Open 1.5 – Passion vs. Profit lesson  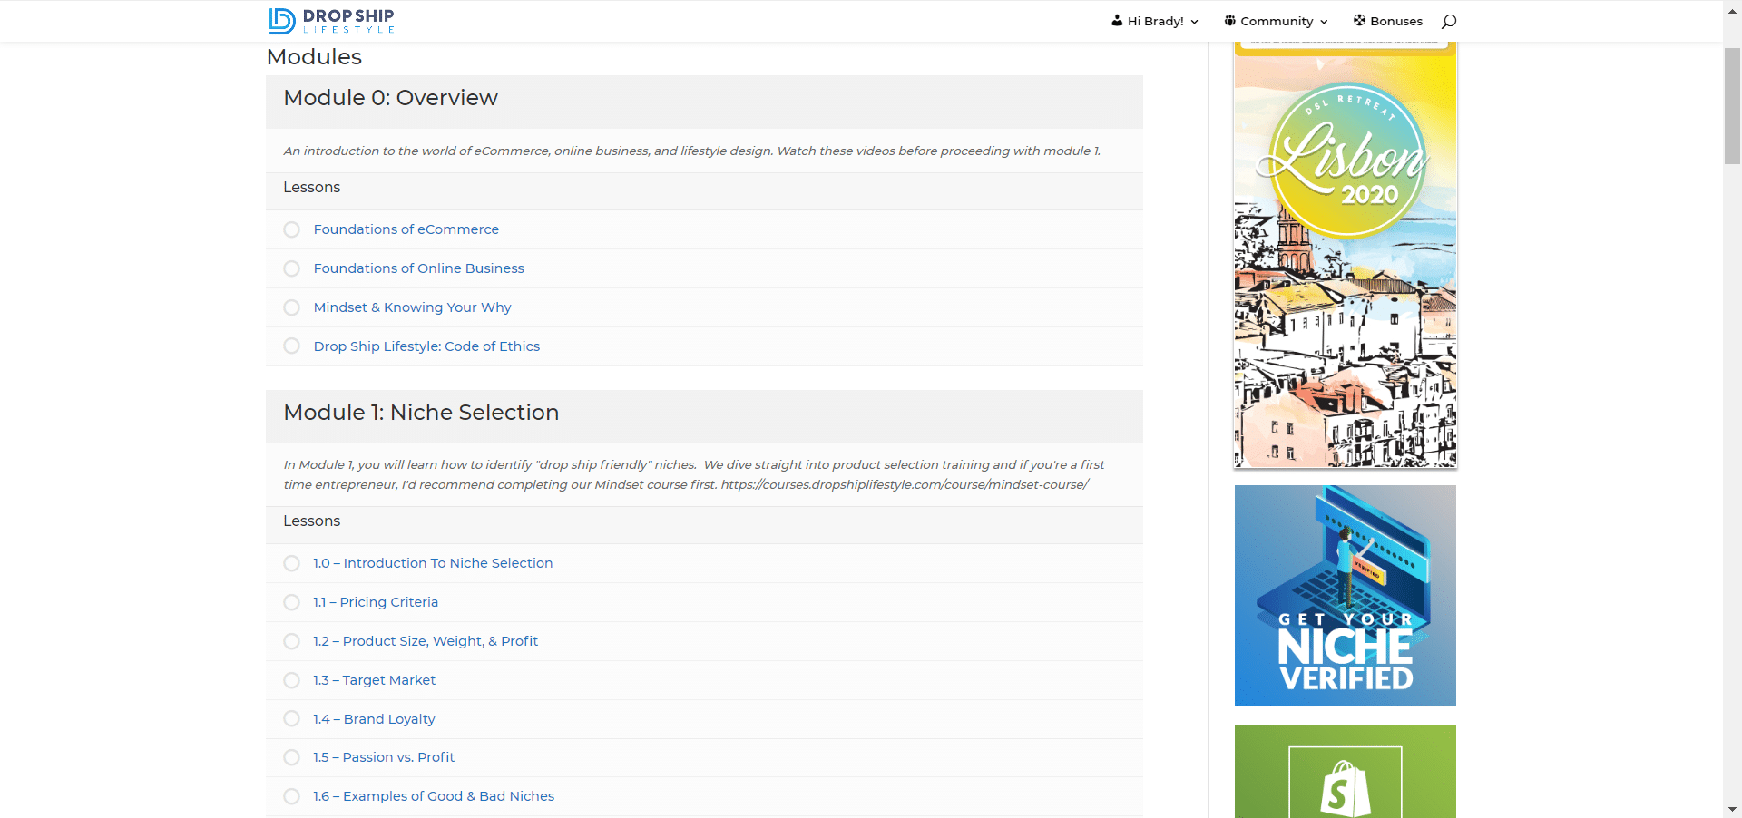click(x=384, y=757)
